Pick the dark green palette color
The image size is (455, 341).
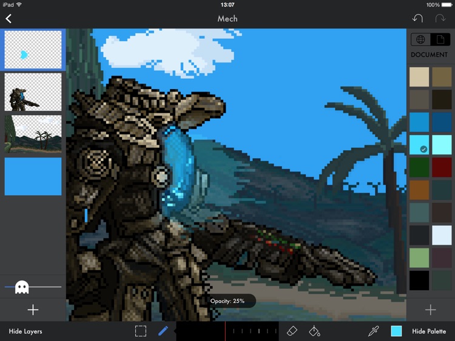419,167
